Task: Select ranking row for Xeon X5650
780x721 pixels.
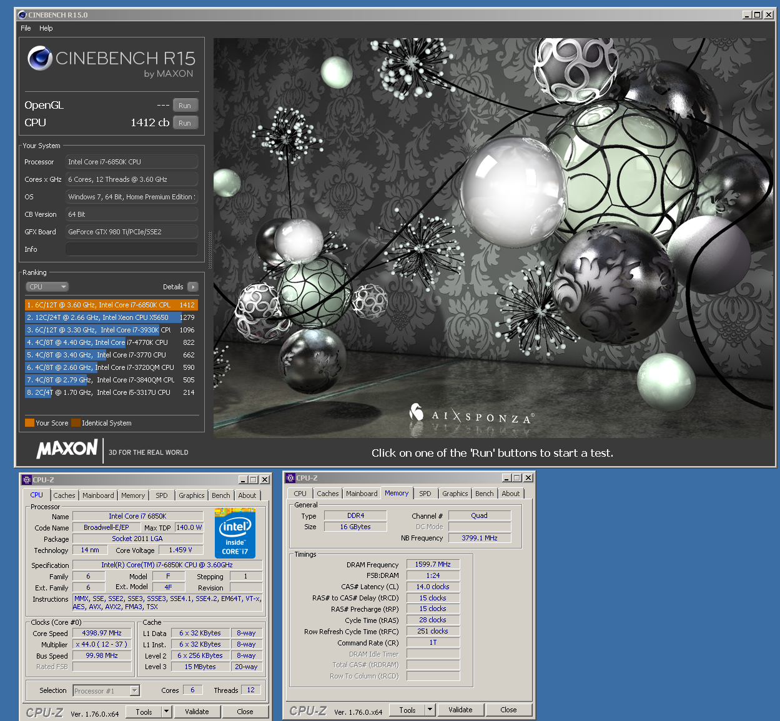Action: (x=111, y=317)
